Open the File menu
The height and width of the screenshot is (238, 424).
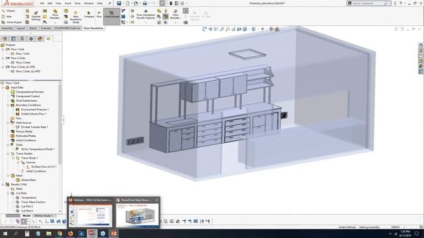click(42, 3)
